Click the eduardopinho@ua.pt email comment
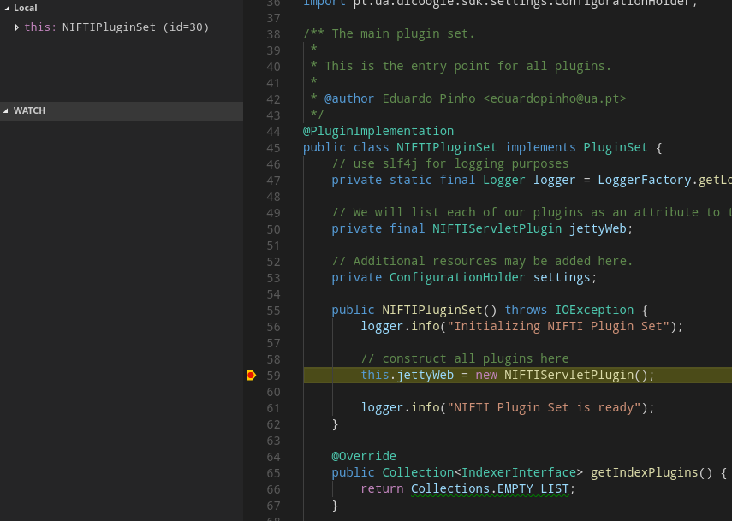This screenshot has width=732, height=521. (x=555, y=98)
